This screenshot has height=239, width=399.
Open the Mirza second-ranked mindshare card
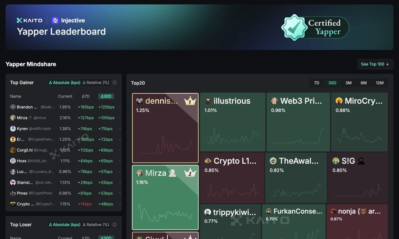[165, 197]
